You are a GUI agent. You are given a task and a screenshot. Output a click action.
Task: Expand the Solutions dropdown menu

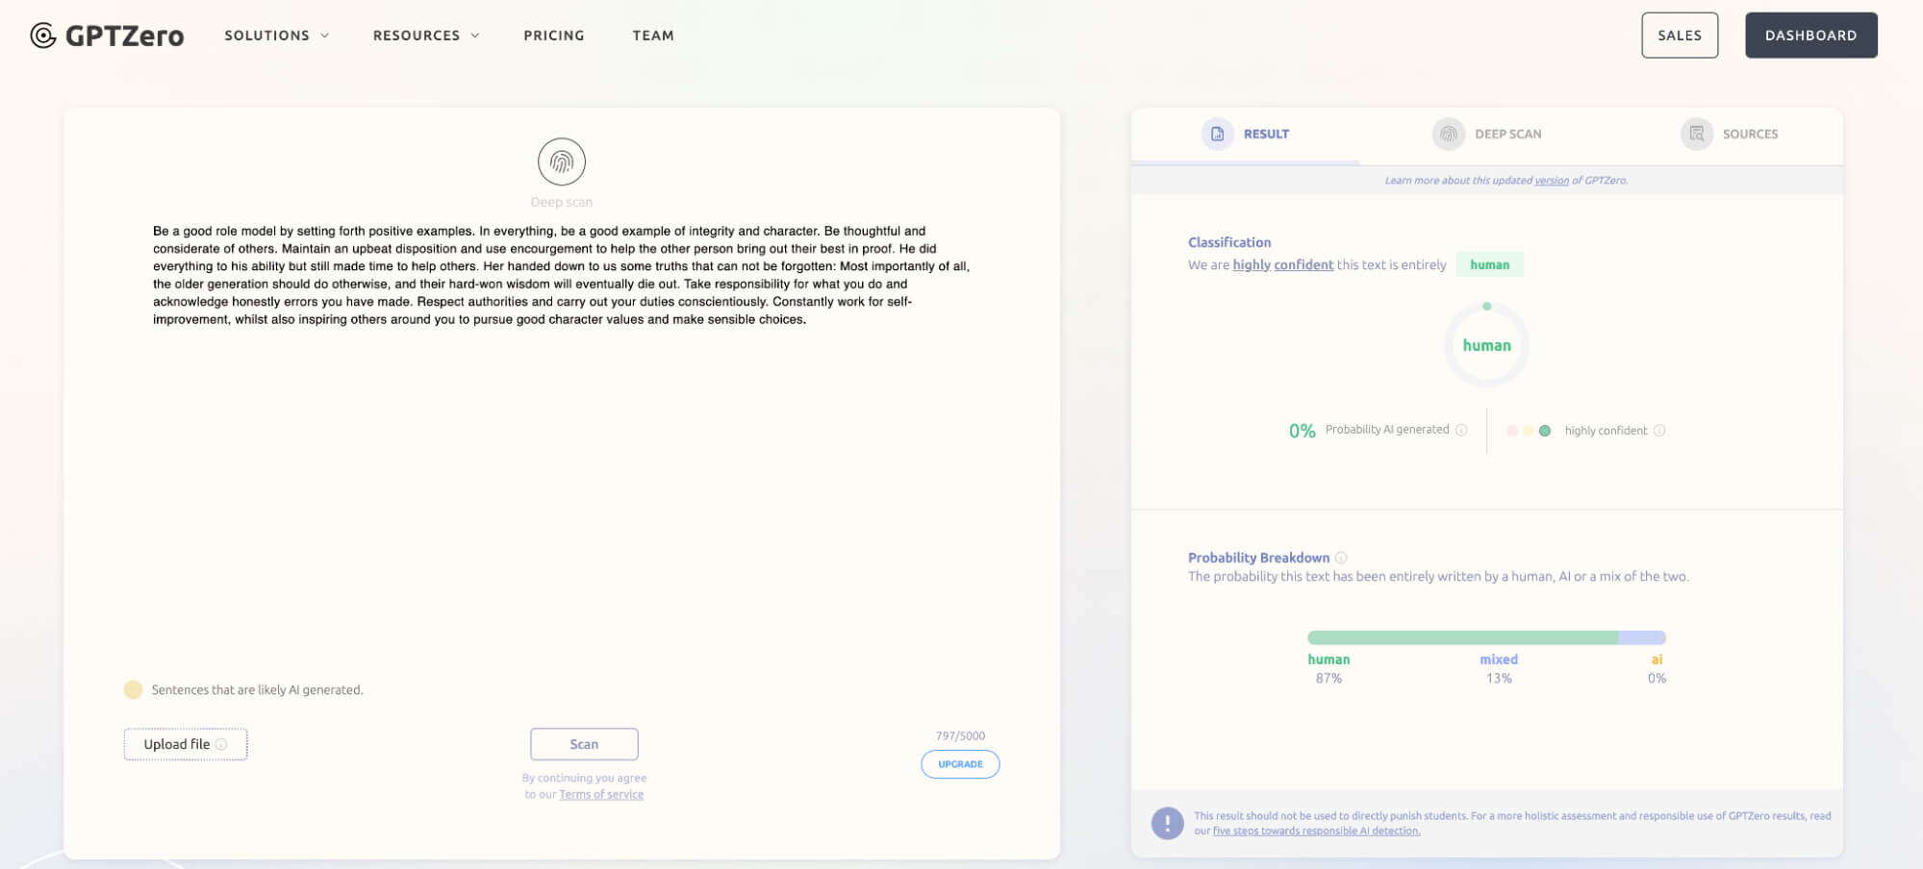(276, 36)
